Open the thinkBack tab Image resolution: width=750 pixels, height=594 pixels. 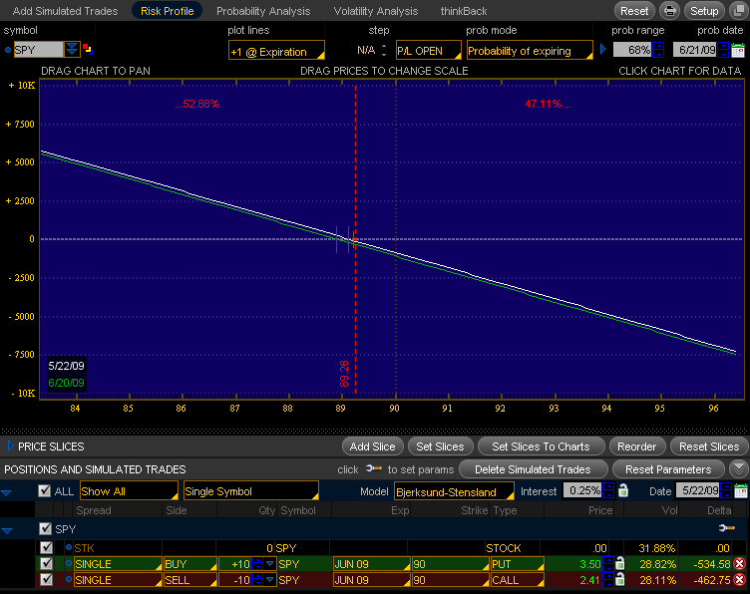coord(464,11)
